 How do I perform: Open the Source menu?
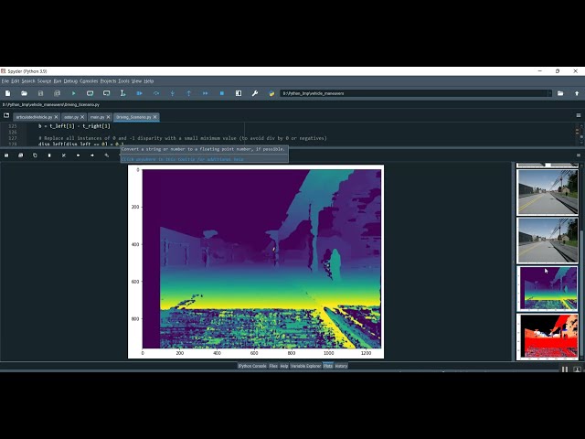point(44,81)
